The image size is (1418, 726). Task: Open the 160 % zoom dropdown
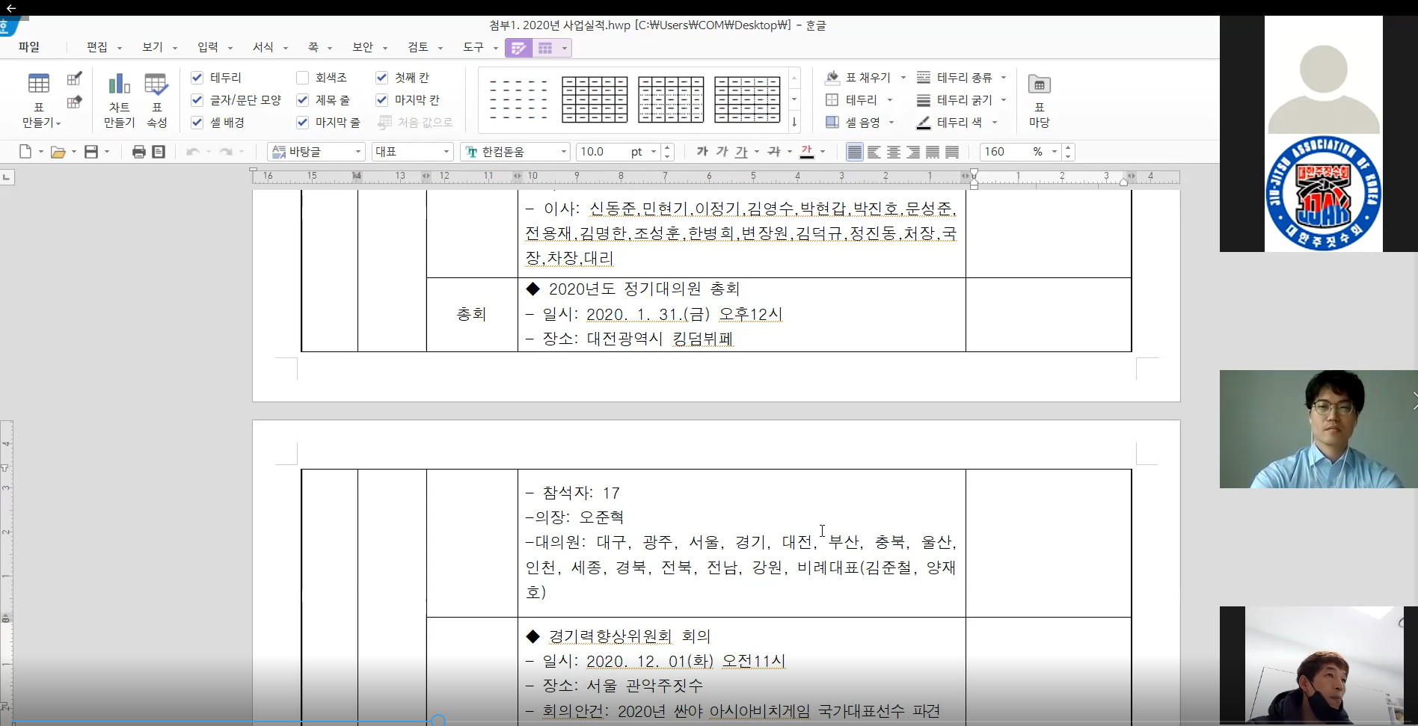point(1054,152)
